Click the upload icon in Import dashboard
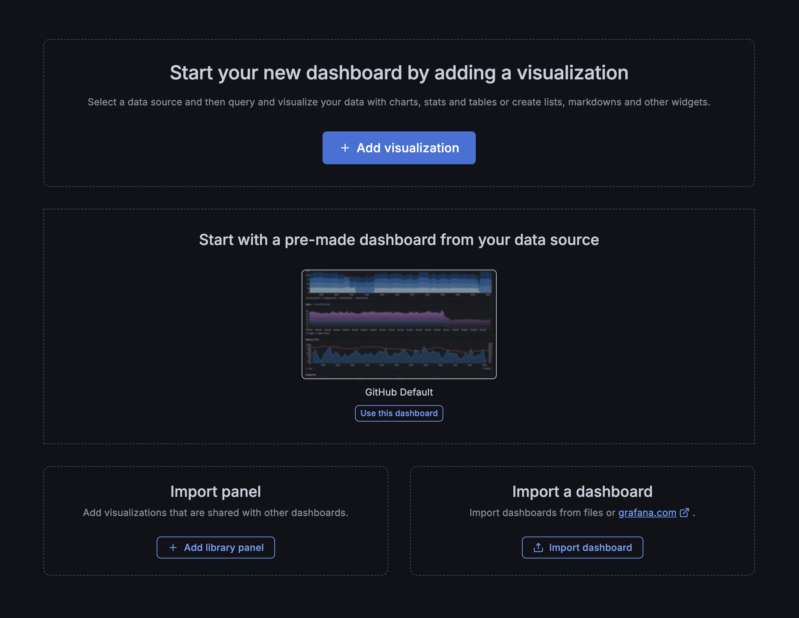Viewport: 799px width, 618px height. click(538, 548)
